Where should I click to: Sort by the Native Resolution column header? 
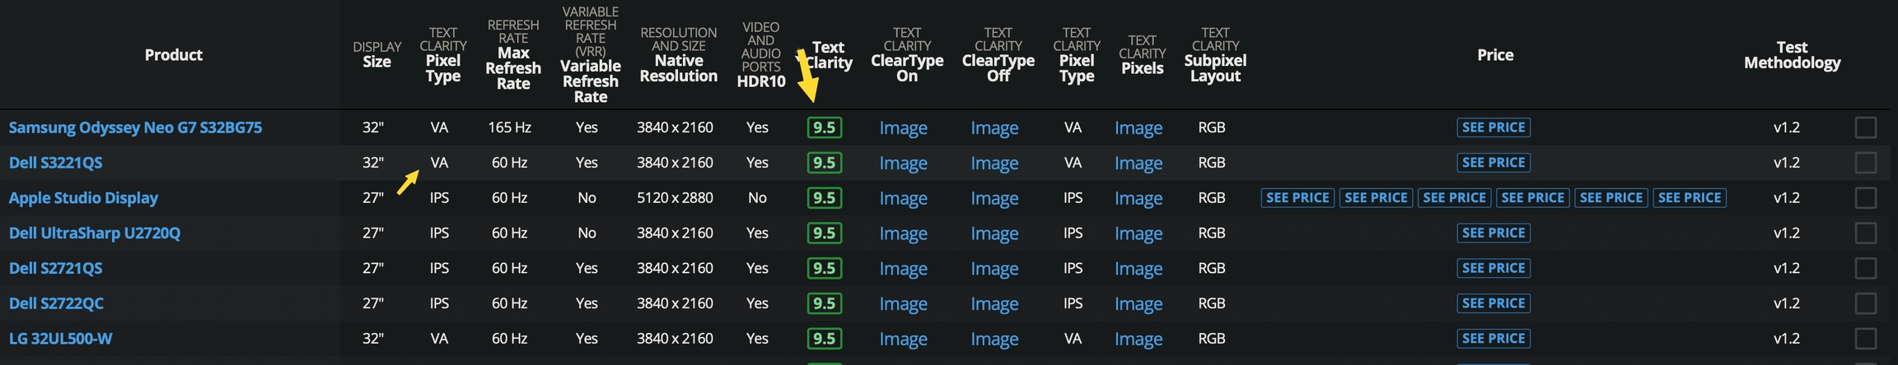click(678, 68)
